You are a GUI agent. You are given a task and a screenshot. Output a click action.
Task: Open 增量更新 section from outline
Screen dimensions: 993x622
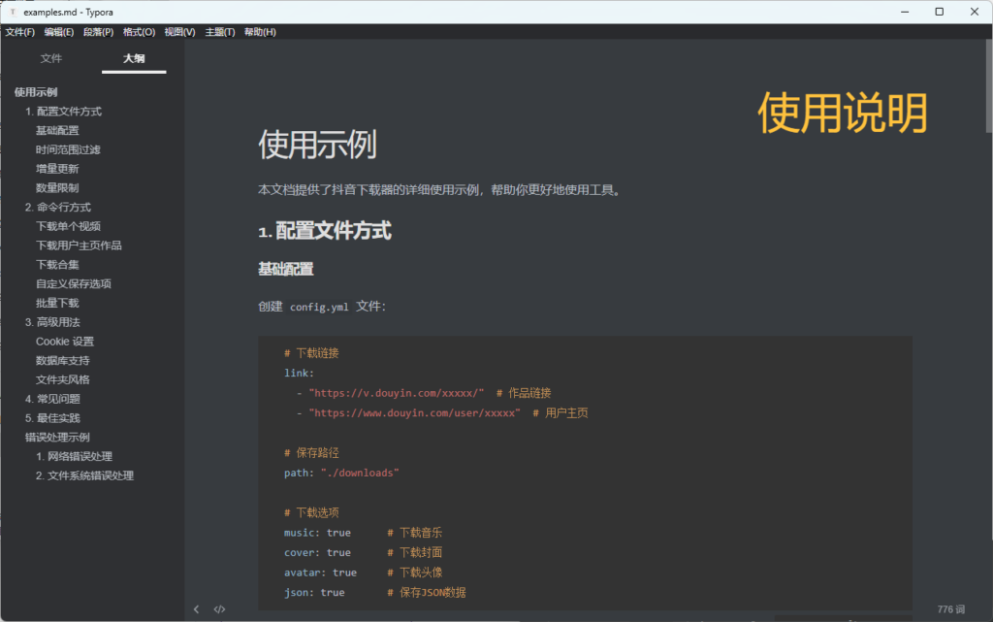pyautogui.click(x=57, y=169)
